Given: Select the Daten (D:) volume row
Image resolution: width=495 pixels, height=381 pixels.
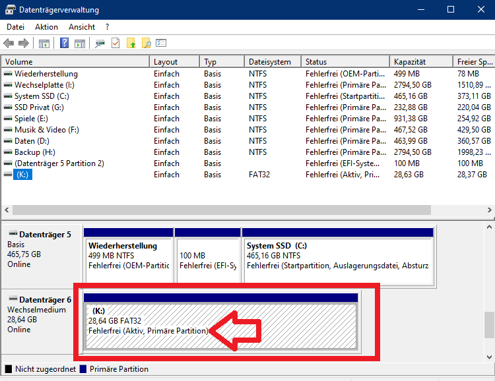Looking at the screenshot, I should tap(247, 141).
